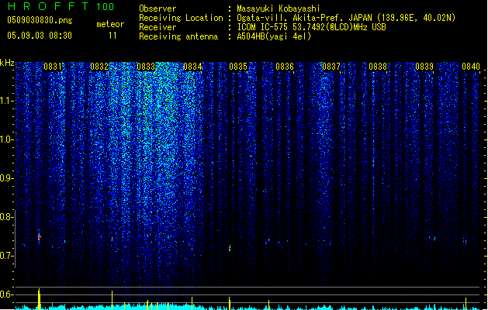Click the ICOM IC-575 receiver description
Screen dimensions: 488x310
pos(311,27)
